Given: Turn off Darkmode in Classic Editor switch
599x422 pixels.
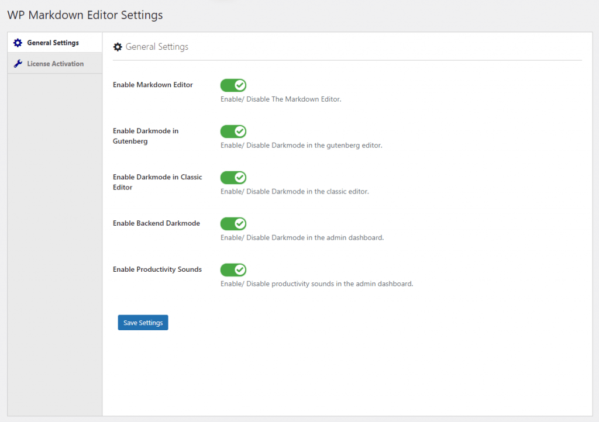Looking at the screenshot, I should pyautogui.click(x=233, y=178).
